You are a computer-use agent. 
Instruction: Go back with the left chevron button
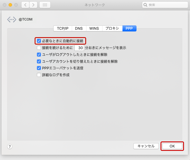pyautogui.click(x=25, y=5)
